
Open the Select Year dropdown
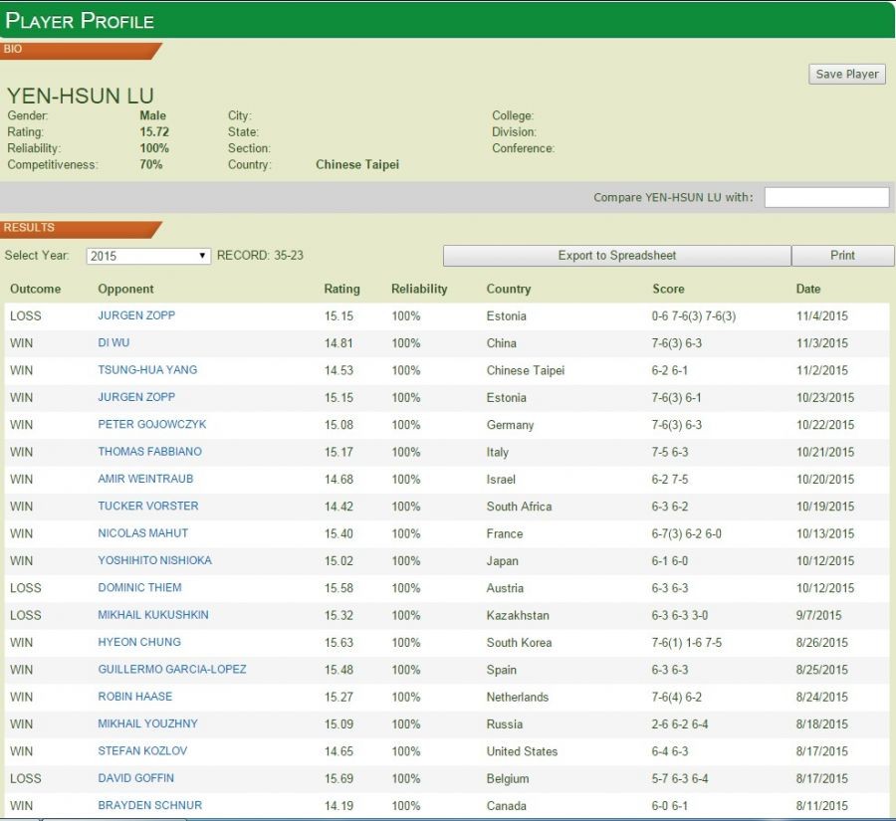click(x=148, y=256)
